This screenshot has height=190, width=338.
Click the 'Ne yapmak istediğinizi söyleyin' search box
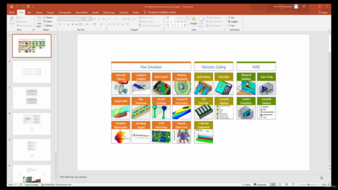point(162,13)
